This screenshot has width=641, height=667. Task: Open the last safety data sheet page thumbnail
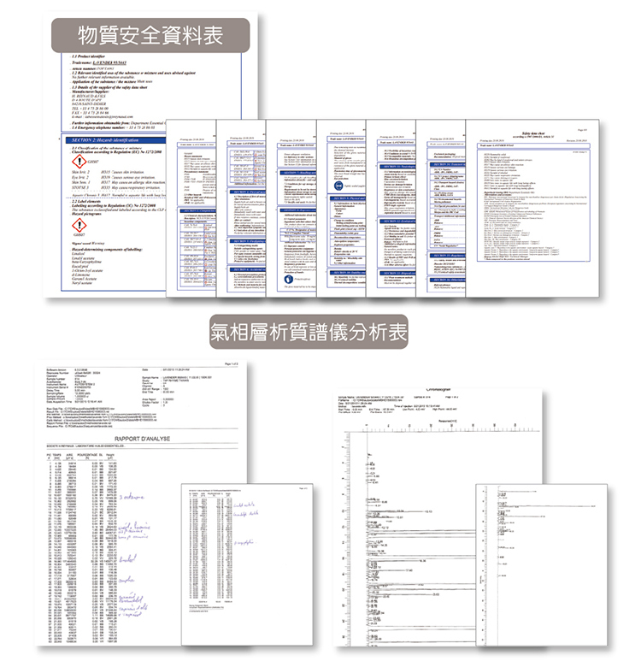pos(532,208)
